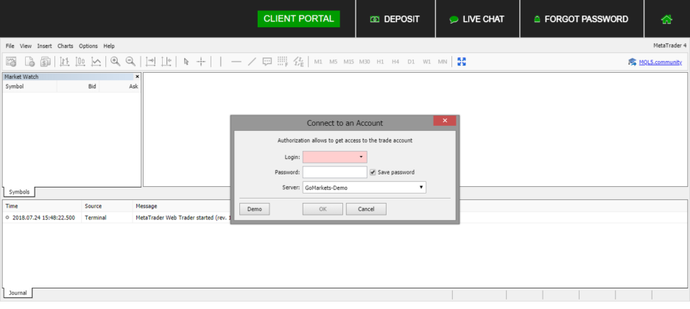Click the fullscreen toggle icon
This screenshot has height=309, width=690.
point(462,62)
